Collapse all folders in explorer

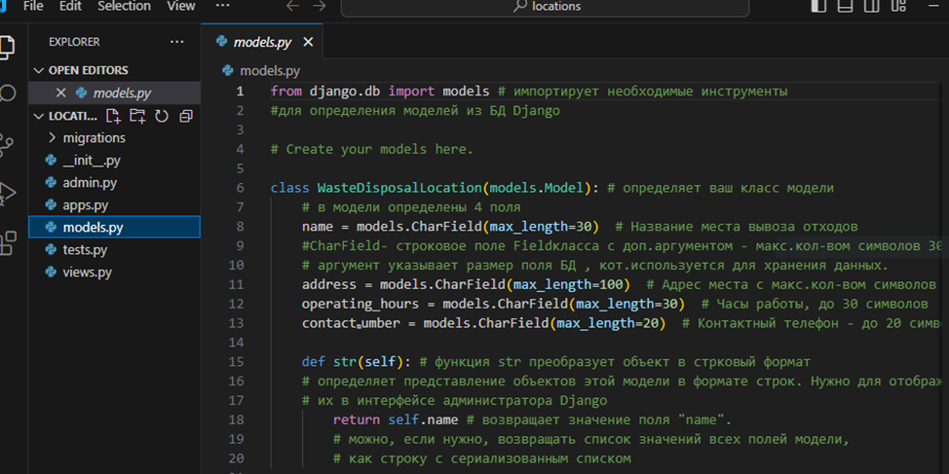[x=186, y=116]
